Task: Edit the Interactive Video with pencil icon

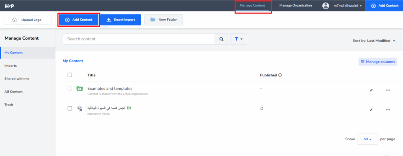Action: point(371,110)
